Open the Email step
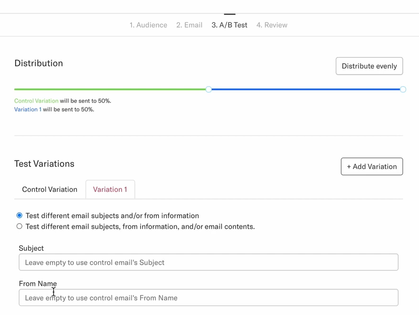The width and height of the screenshot is (419, 315). [x=189, y=25]
